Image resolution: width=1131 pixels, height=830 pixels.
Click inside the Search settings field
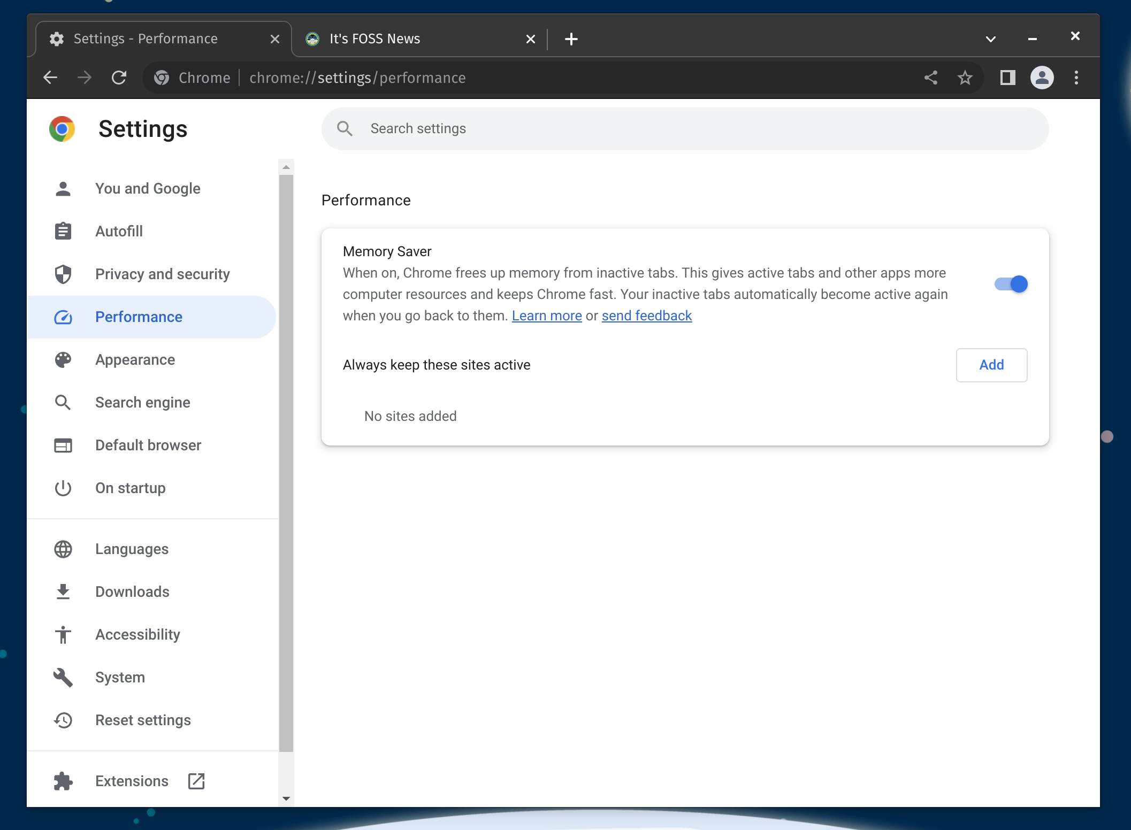pos(589,128)
